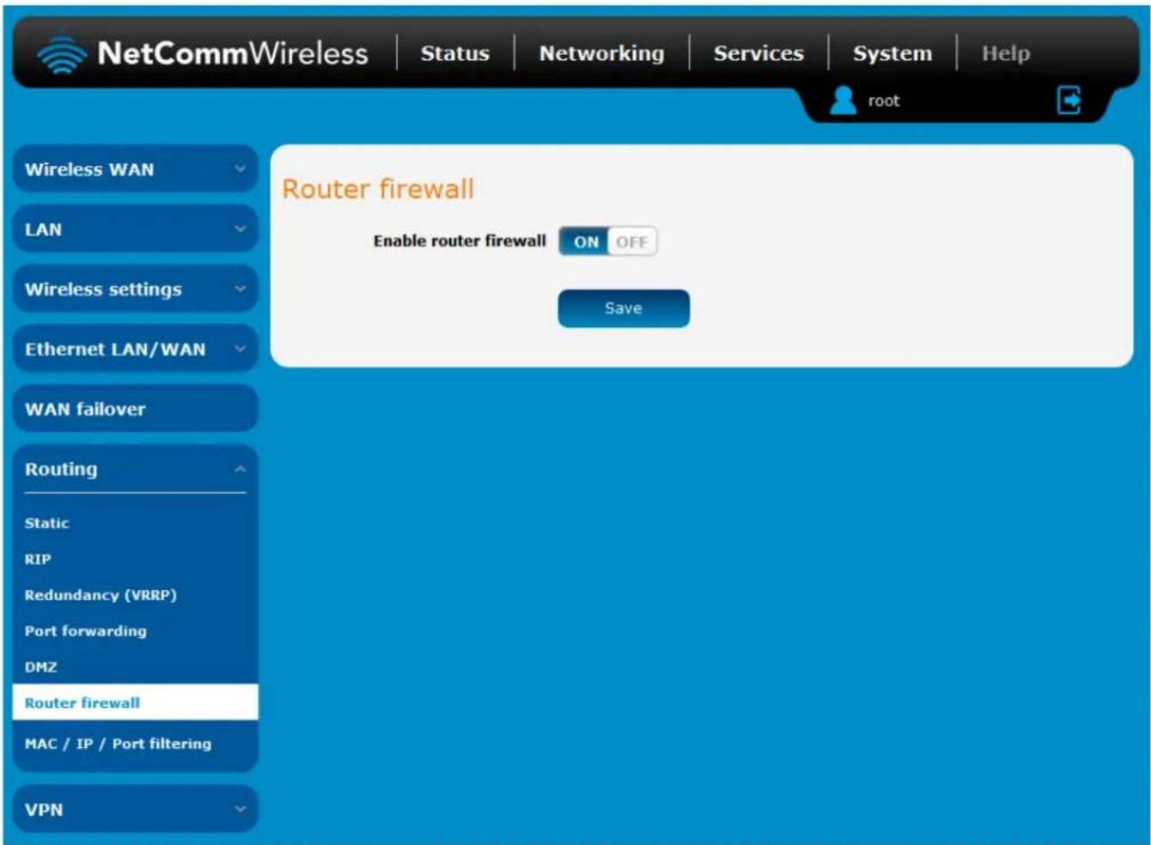Click the LAN sidebar label
This screenshot has height=845, width=1151.
(43, 229)
